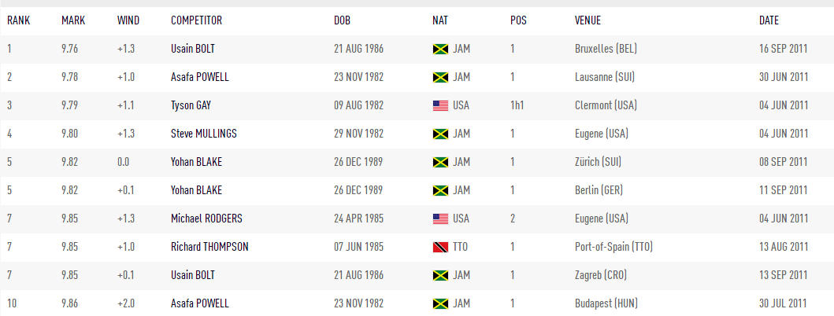Screen dimensions: 834x316
Task: Open Tyson GAY's athlete profile
Action: [191, 105]
